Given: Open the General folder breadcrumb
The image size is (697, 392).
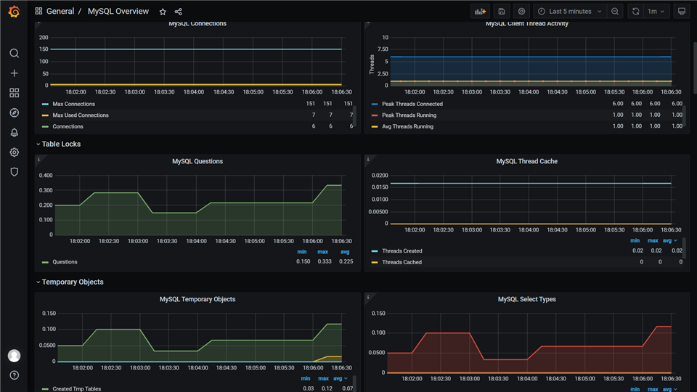Looking at the screenshot, I should coord(60,11).
